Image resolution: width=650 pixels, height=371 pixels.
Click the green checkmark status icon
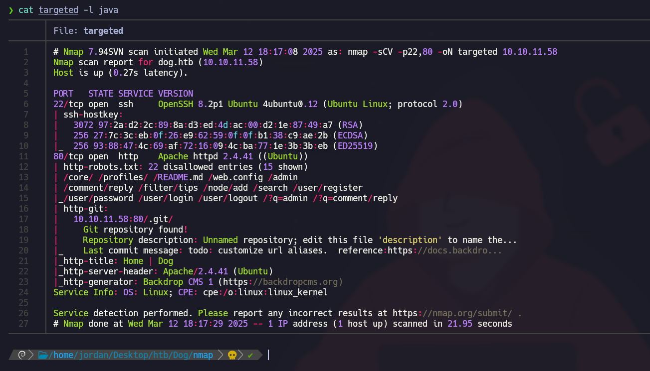[250, 355]
